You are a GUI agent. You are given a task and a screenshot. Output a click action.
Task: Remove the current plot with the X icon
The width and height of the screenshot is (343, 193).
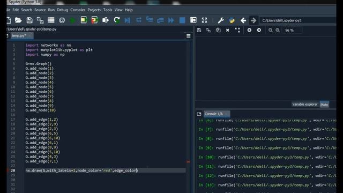227,30
